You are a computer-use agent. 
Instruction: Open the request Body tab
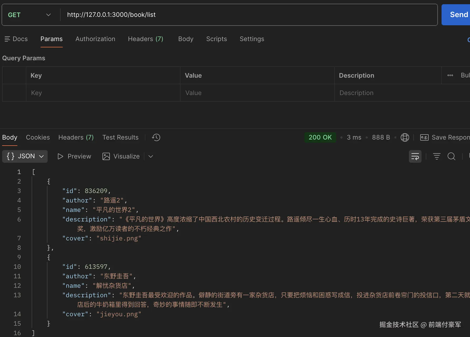coord(186,39)
